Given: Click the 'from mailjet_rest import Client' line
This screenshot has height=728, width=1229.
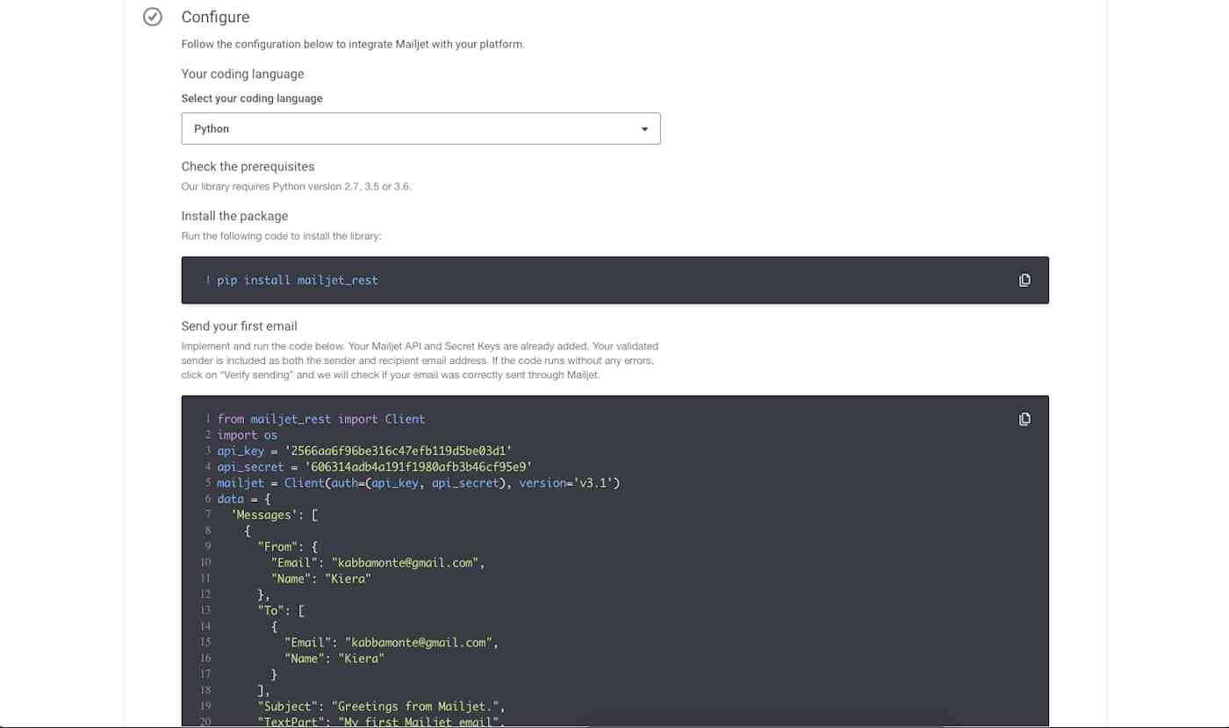Looking at the screenshot, I should pos(321,419).
